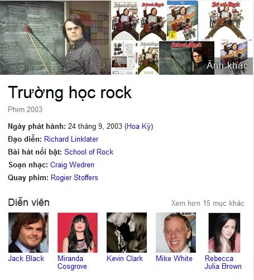Expand cast via 'Xem hơn 15 mục khác'
Viewport: 254px width, 280px height.
[208, 203]
